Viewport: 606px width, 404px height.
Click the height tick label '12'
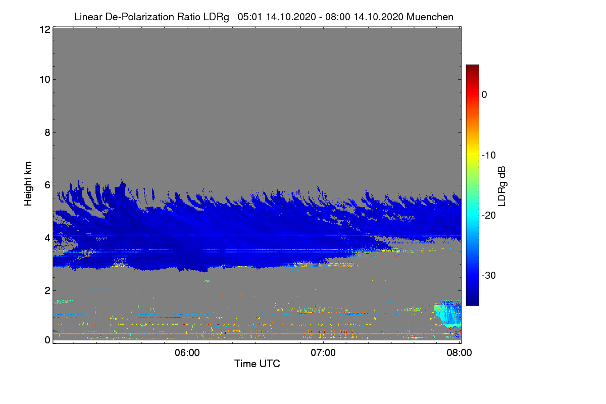click(44, 29)
